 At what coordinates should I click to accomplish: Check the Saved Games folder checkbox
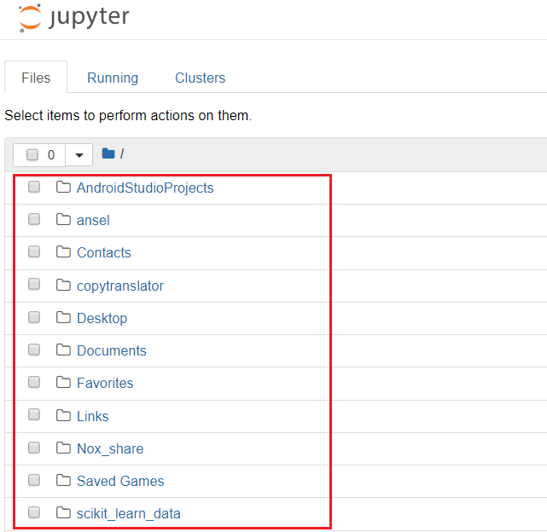click(34, 480)
